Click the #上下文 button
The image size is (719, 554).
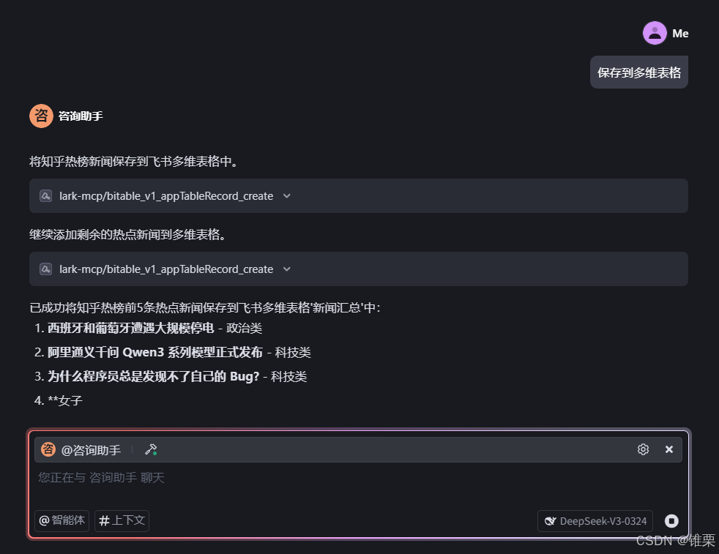(x=122, y=520)
